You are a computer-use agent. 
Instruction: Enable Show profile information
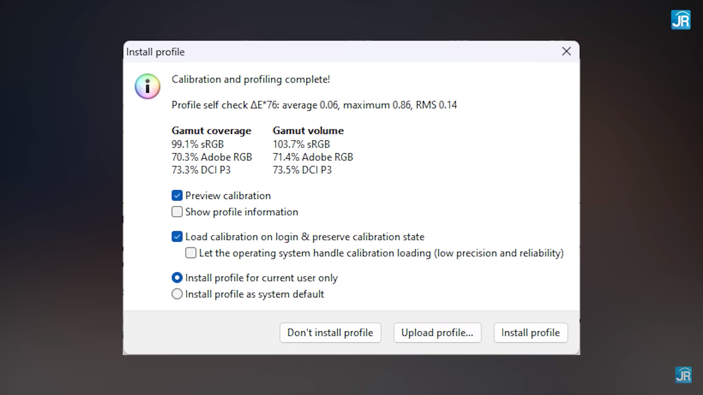click(x=177, y=212)
